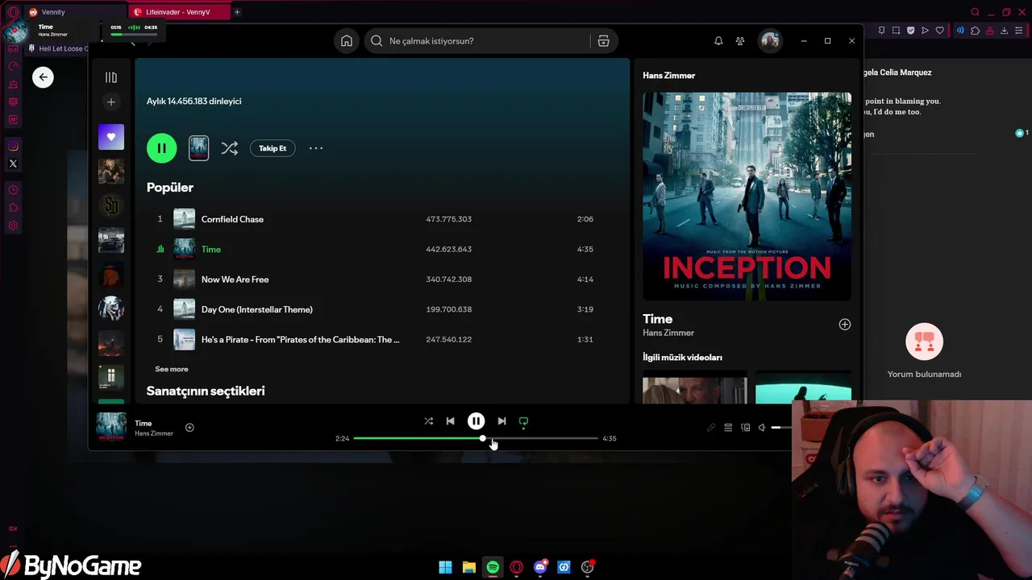The image size is (1032, 580).
Task: Open X (Twitter) in browser sidebar
Action: pos(13,164)
